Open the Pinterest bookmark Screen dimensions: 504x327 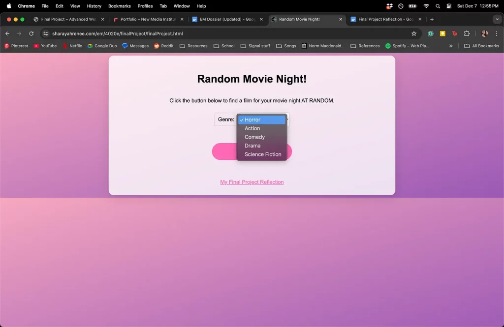(16, 46)
